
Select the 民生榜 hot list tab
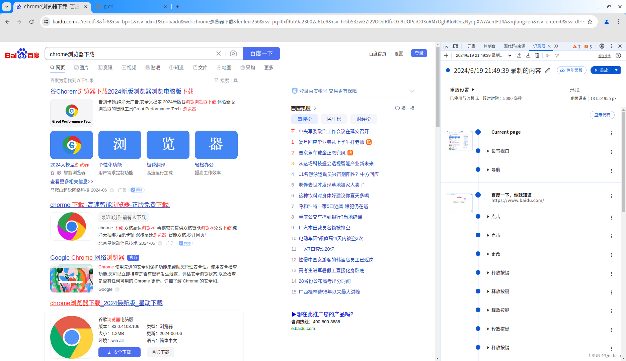(x=334, y=119)
